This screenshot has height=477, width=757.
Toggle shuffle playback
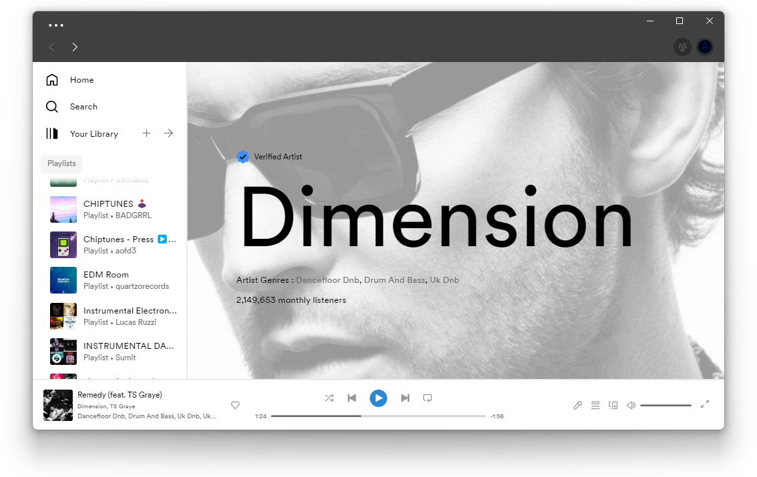(x=329, y=398)
